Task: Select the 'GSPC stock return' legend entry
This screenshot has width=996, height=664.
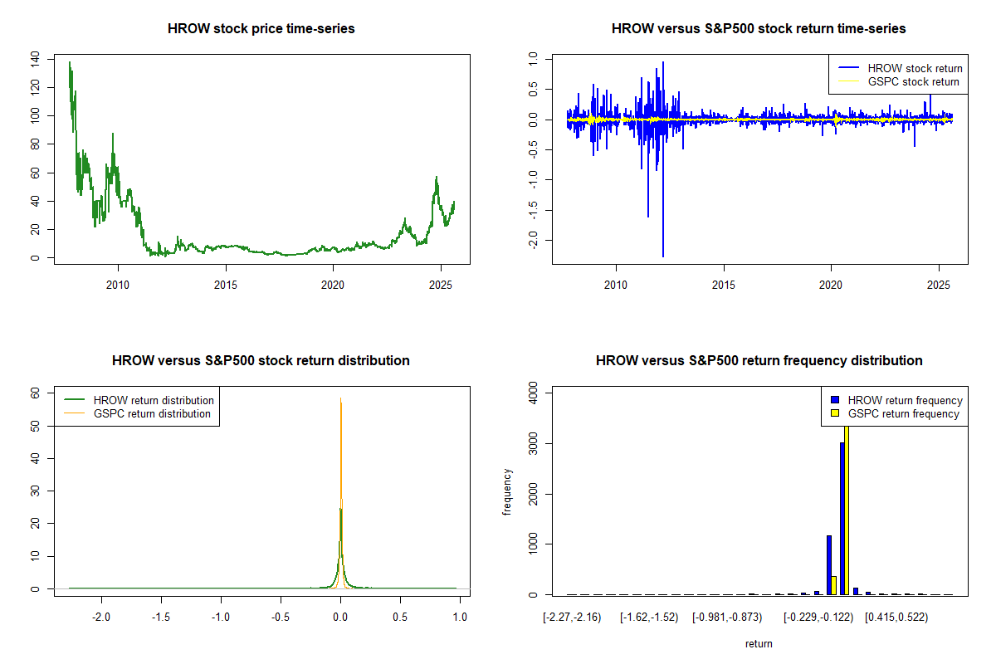Action: pyautogui.click(x=913, y=81)
